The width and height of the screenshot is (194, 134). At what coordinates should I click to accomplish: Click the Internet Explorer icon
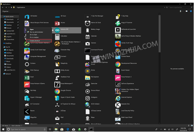click(118, 98)
